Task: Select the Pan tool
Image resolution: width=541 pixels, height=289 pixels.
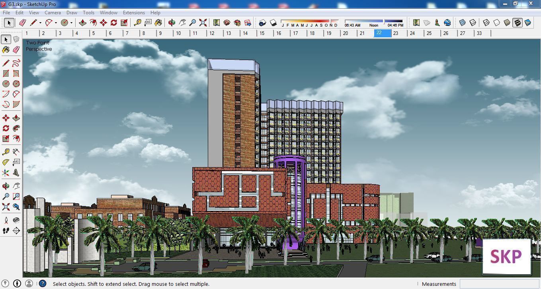Action: pos(16,185)
